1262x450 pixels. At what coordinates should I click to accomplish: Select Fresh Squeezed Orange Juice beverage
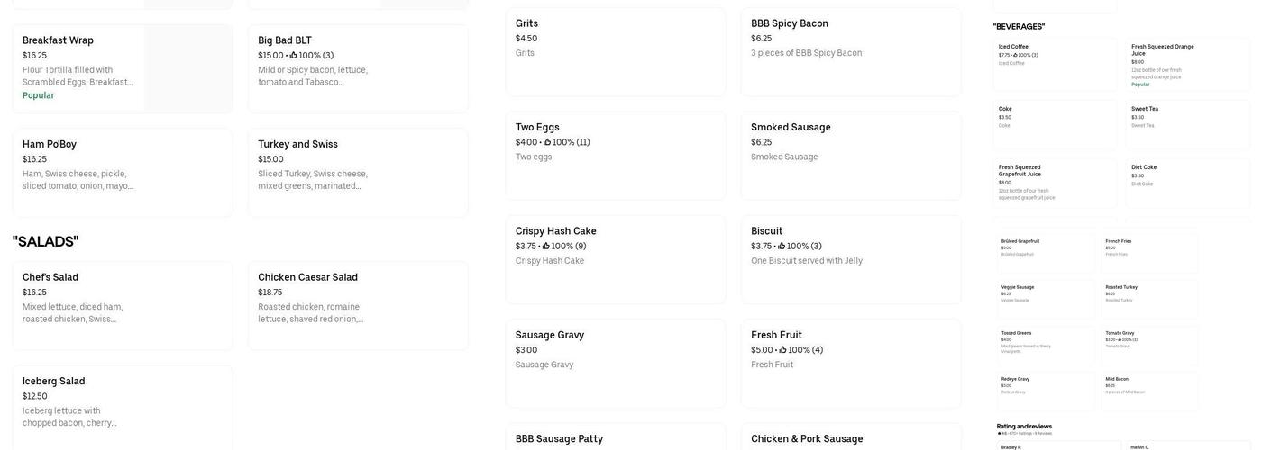coord(1187,64)
